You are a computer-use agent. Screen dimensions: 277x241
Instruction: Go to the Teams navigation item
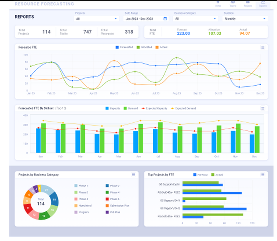[x=233, y=4]
